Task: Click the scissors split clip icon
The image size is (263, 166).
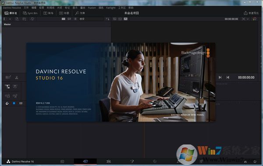Action: 17,77
